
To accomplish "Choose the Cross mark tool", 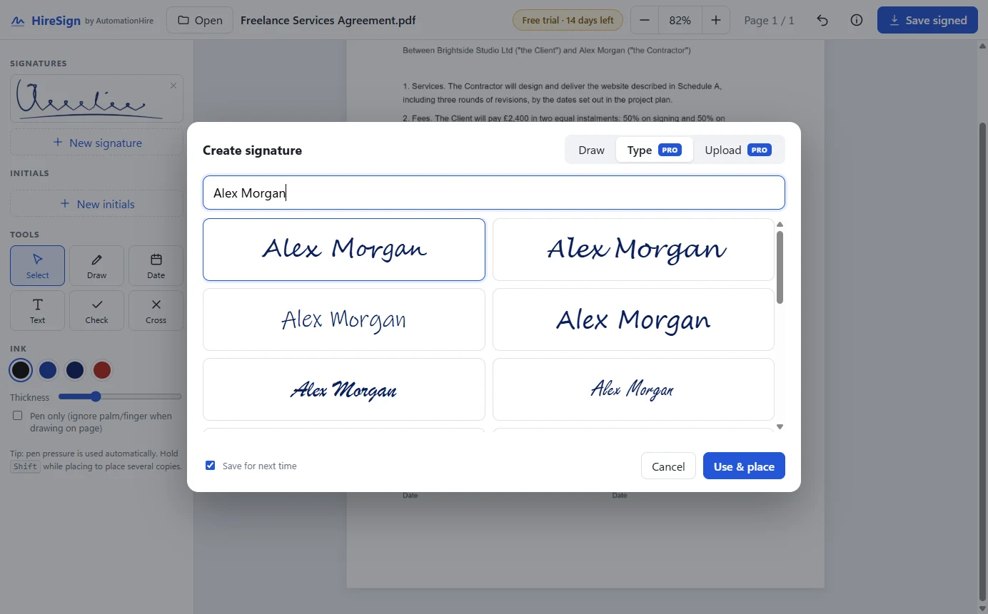I will pos(156,310).
